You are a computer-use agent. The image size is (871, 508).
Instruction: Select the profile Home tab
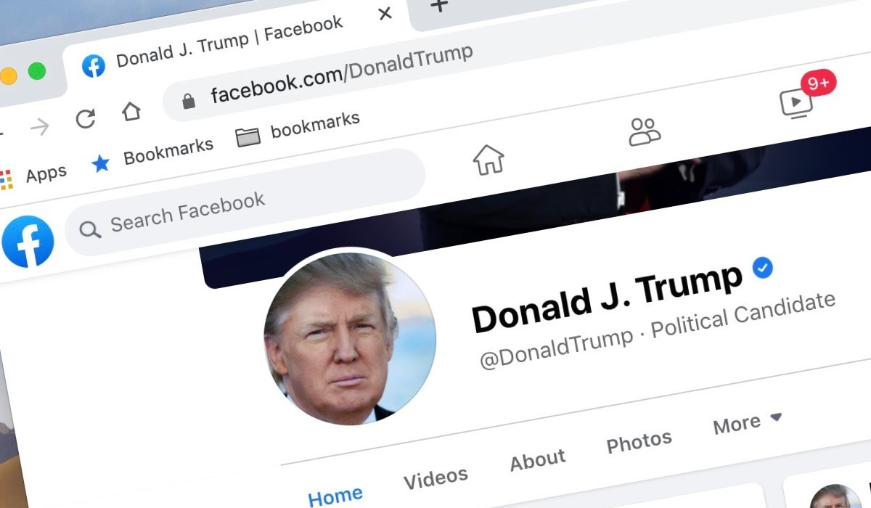pos(335,496)
